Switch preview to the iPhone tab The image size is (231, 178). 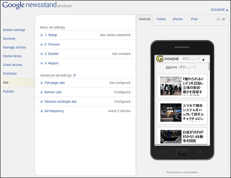click(x=177, y=19)
